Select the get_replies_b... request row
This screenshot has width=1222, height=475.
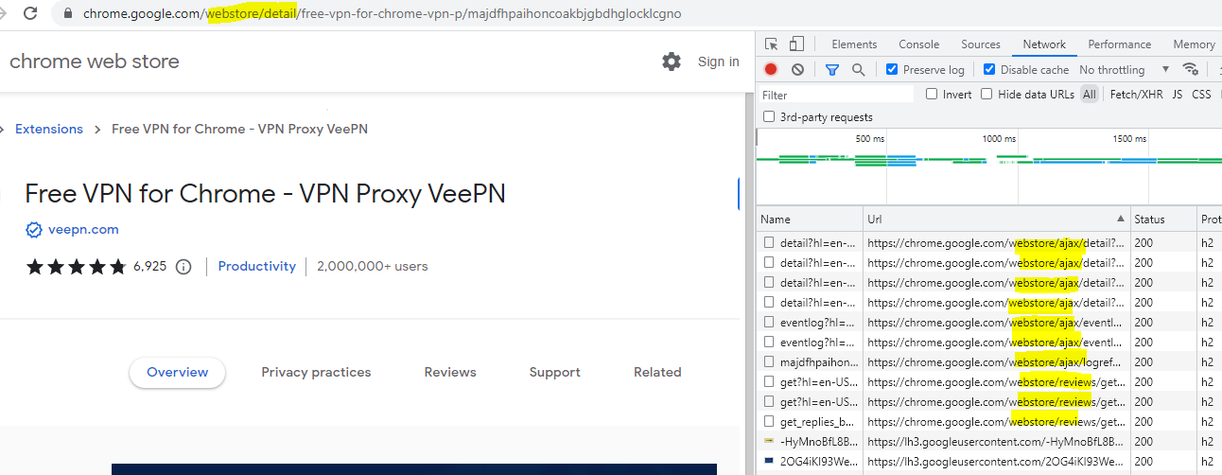[x=989, y=422]
